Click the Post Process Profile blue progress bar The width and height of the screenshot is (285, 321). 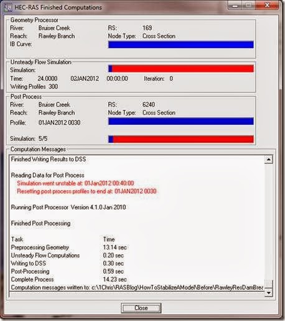coord(181,121)
